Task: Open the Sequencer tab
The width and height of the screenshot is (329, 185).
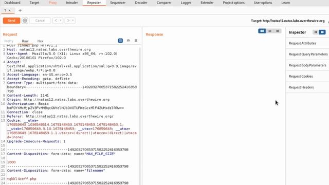Action: click(x=118, y=3)
